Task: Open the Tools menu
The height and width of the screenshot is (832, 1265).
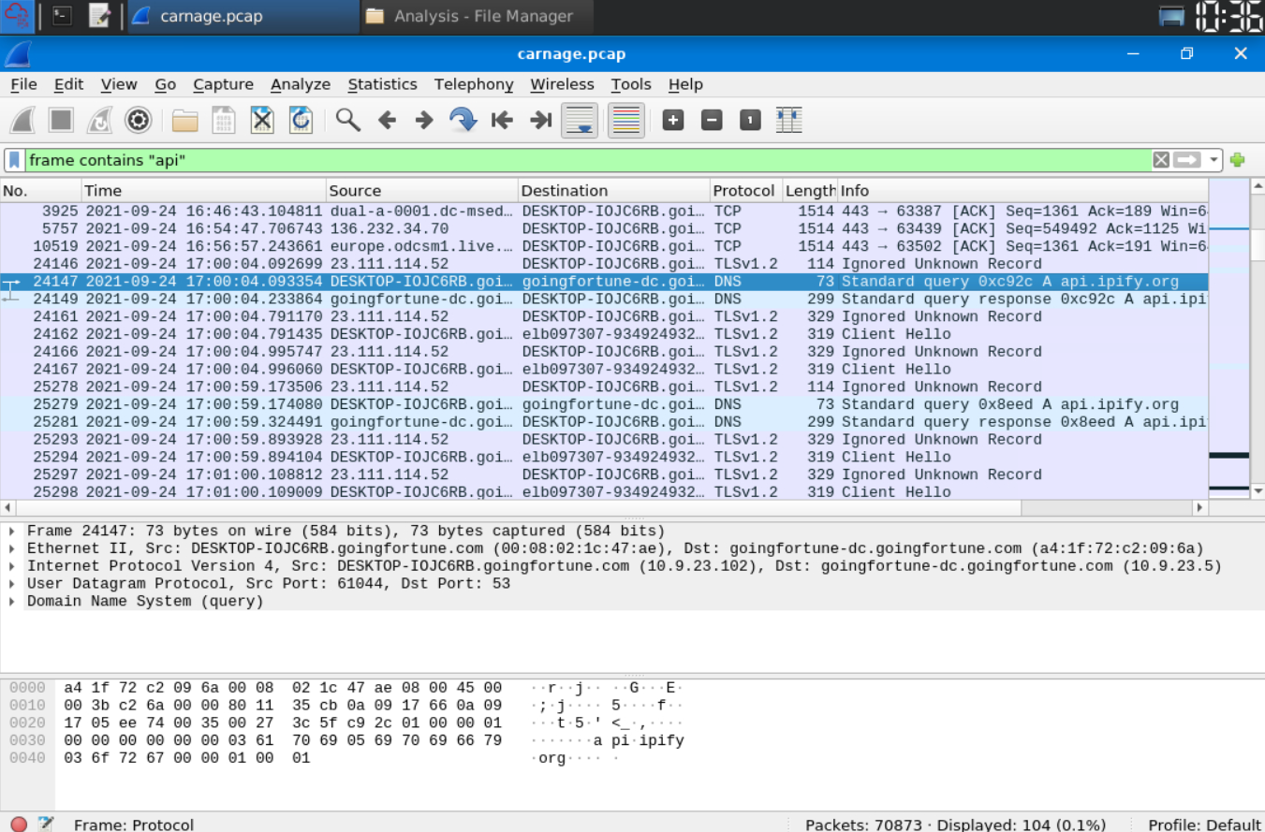Action: (x=631, y=84)
